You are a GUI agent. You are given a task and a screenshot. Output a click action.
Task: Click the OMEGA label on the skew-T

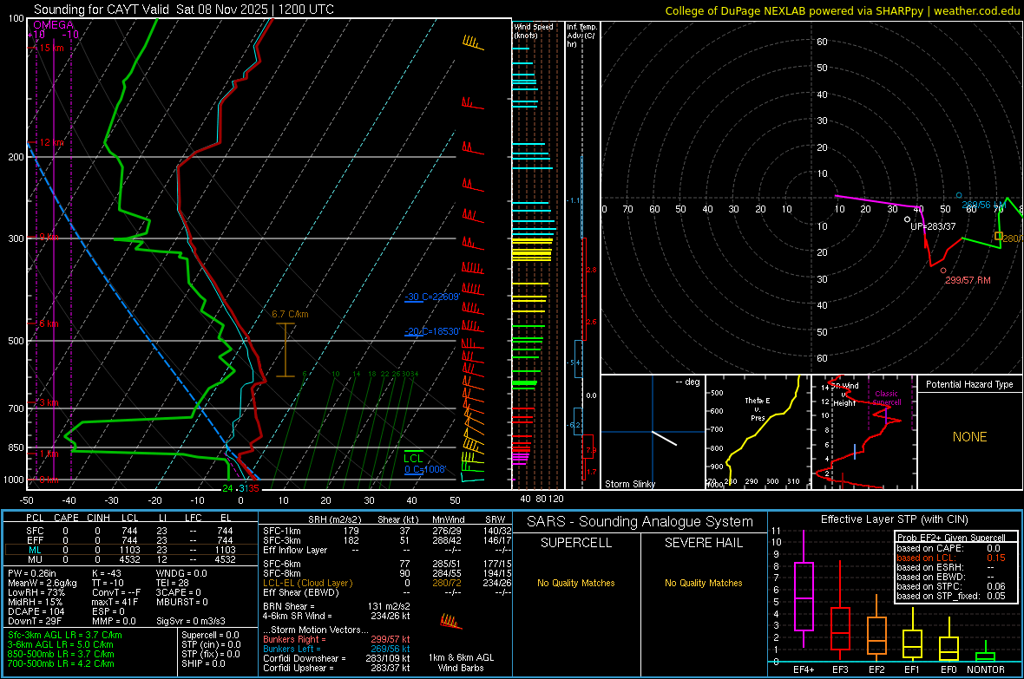[53, 25]
